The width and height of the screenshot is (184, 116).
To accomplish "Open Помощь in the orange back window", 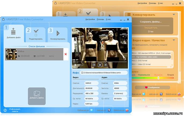I will click(x=152, y=3).
